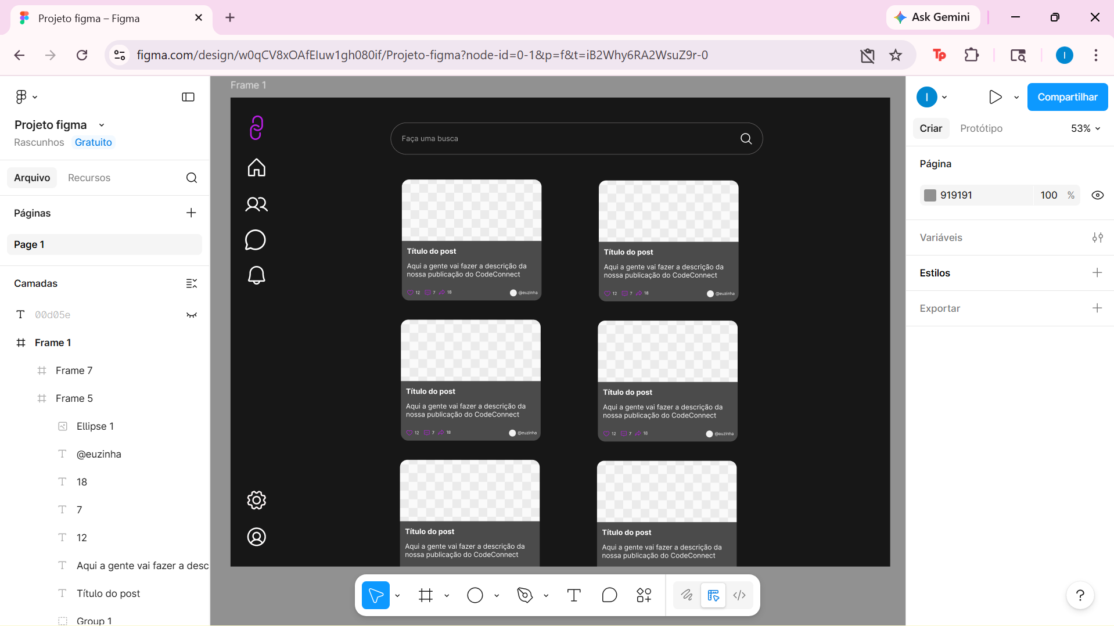Show the hidden 00d05e layer
Screen dimensions: 1114x626
pyautogui.click(x=192, y=315)
